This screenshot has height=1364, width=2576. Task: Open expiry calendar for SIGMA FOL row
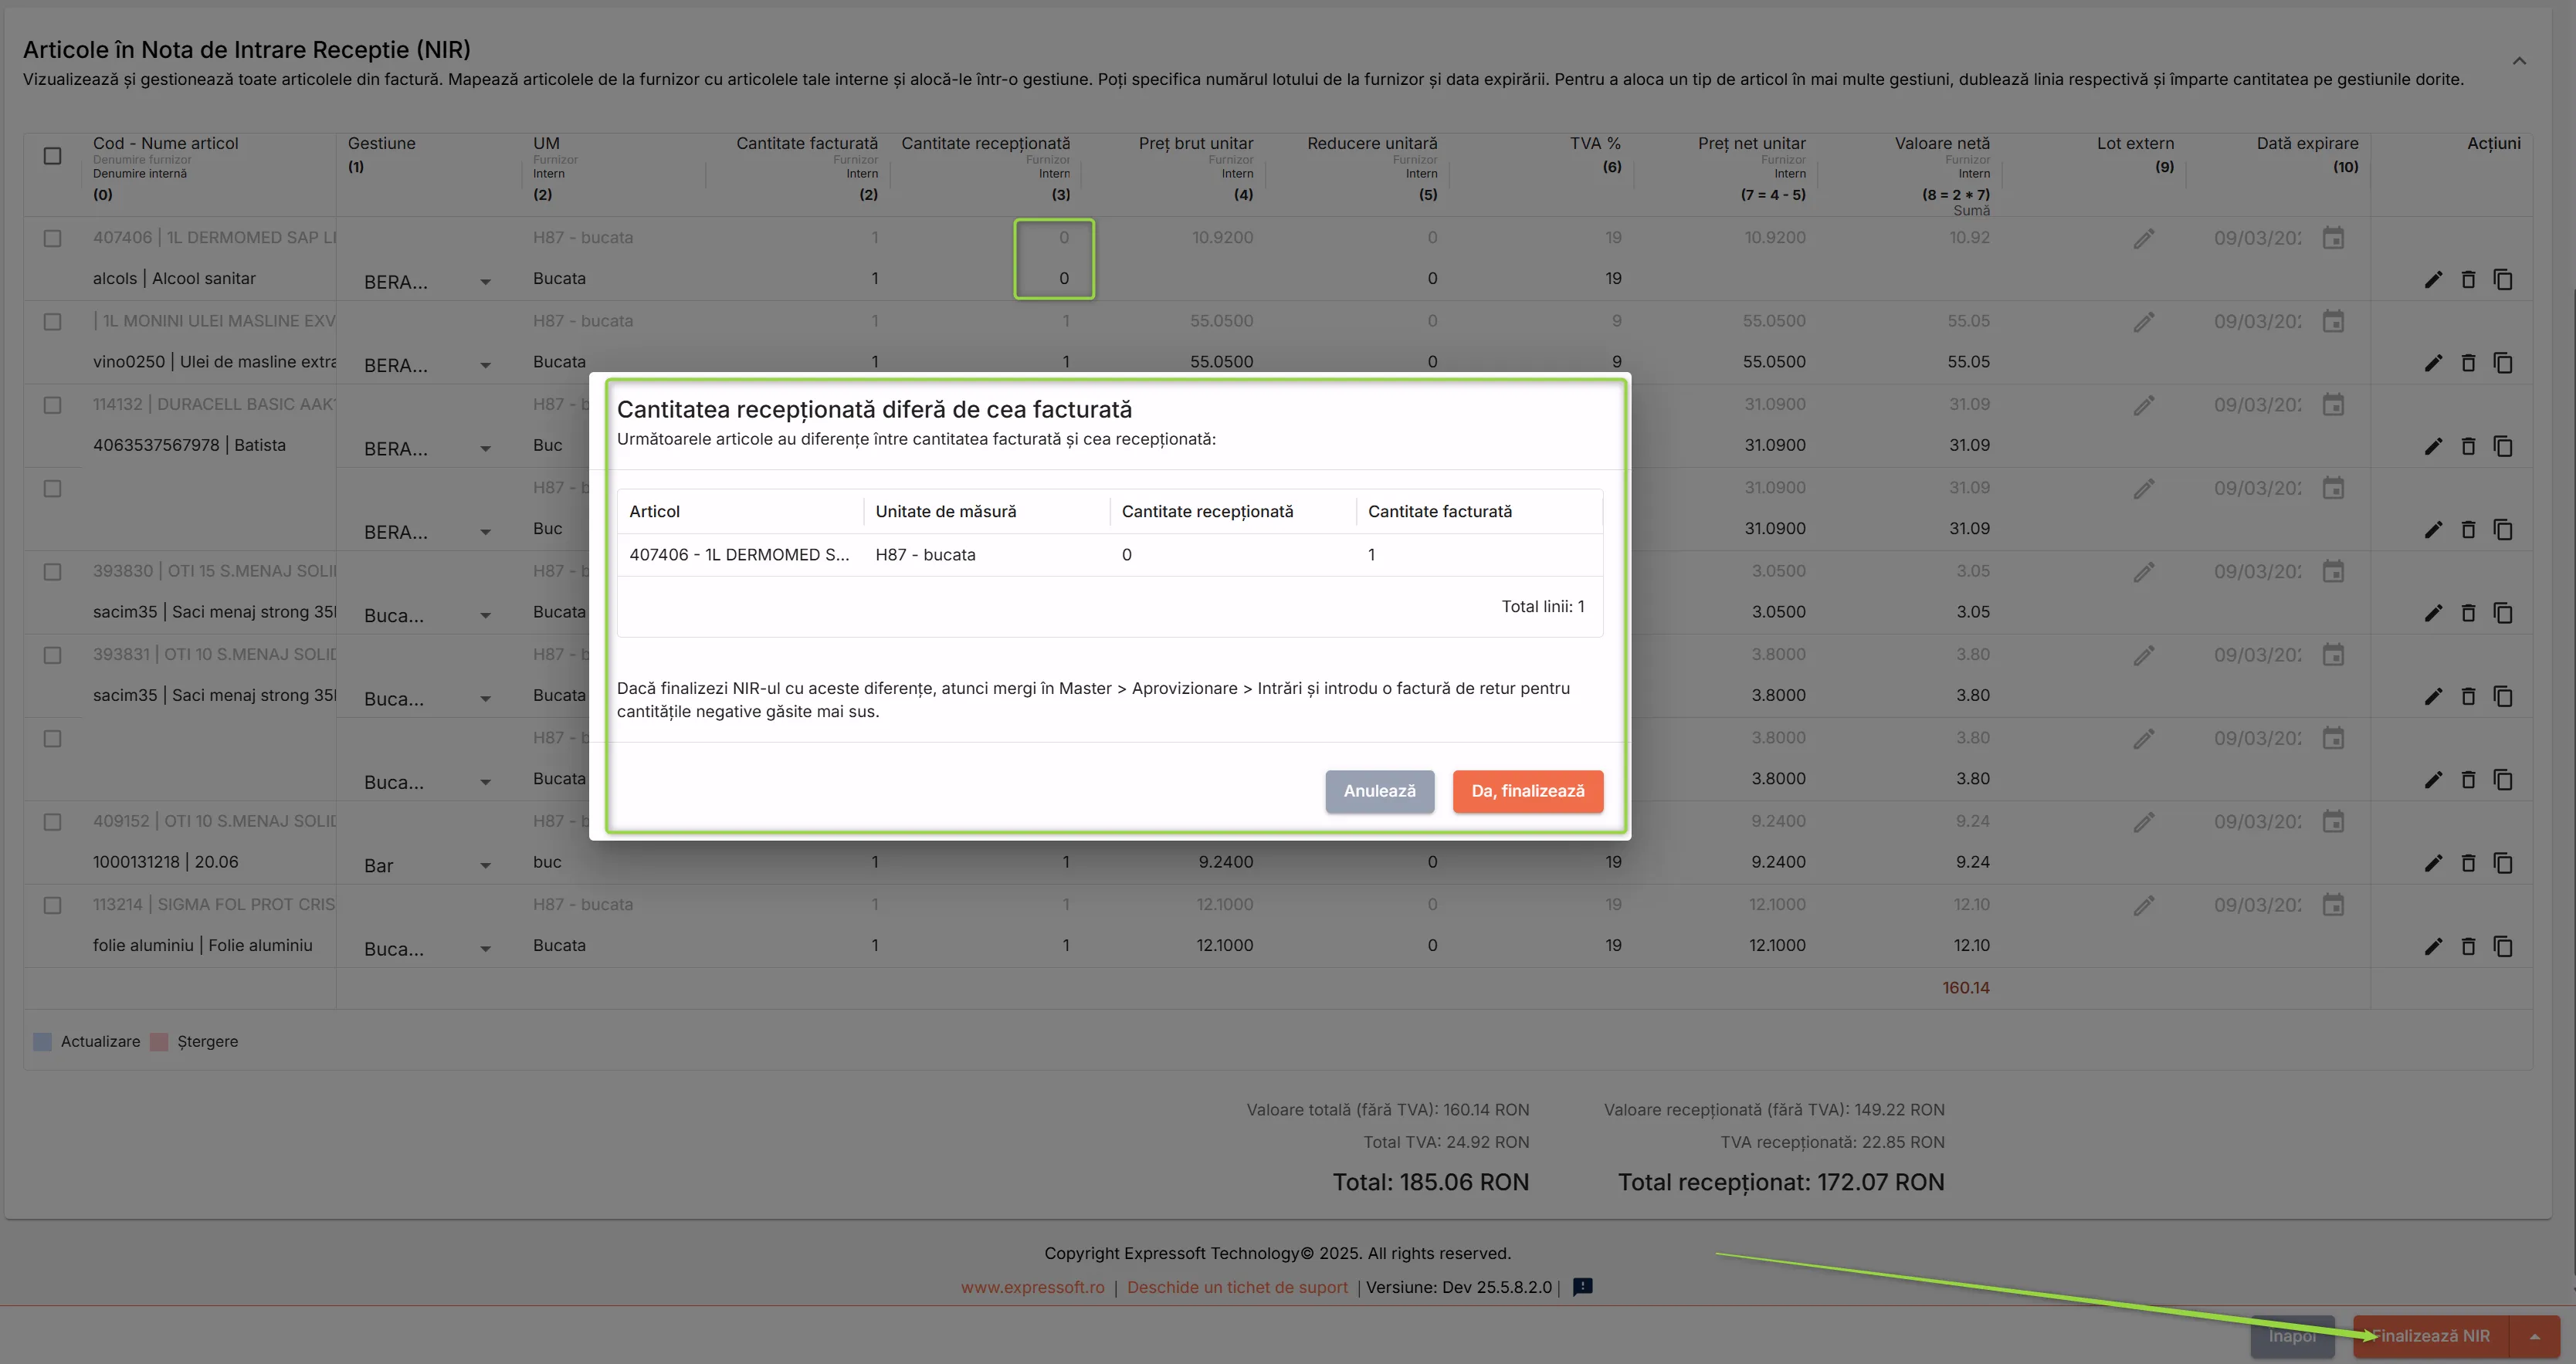coord(2333,905)
